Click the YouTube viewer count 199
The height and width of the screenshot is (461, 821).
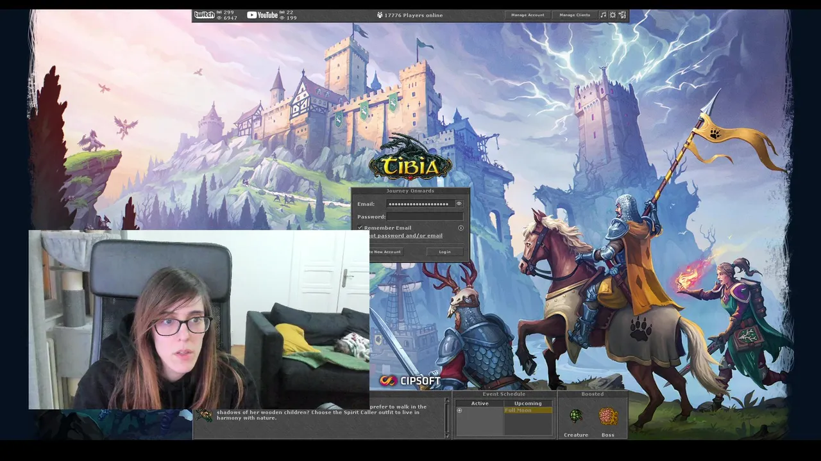click(289, 18)
